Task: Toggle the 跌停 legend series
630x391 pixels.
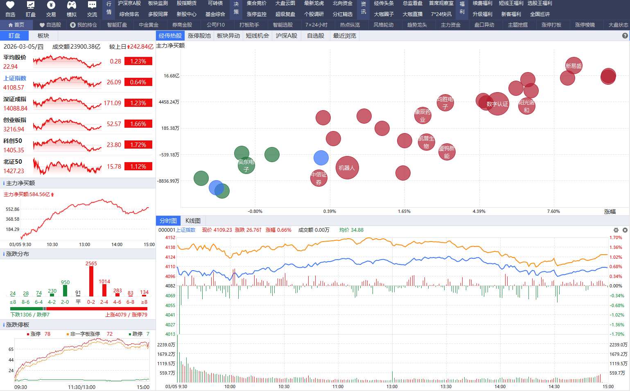Action: pos(137,334)
